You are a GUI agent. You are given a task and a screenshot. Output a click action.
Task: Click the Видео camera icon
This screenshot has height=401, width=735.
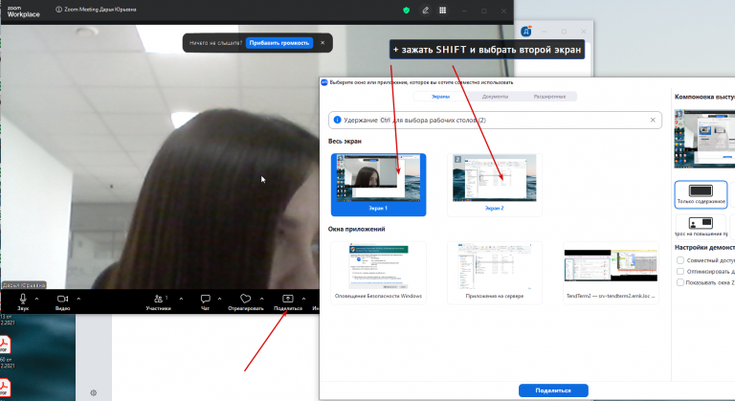(62, 299)
